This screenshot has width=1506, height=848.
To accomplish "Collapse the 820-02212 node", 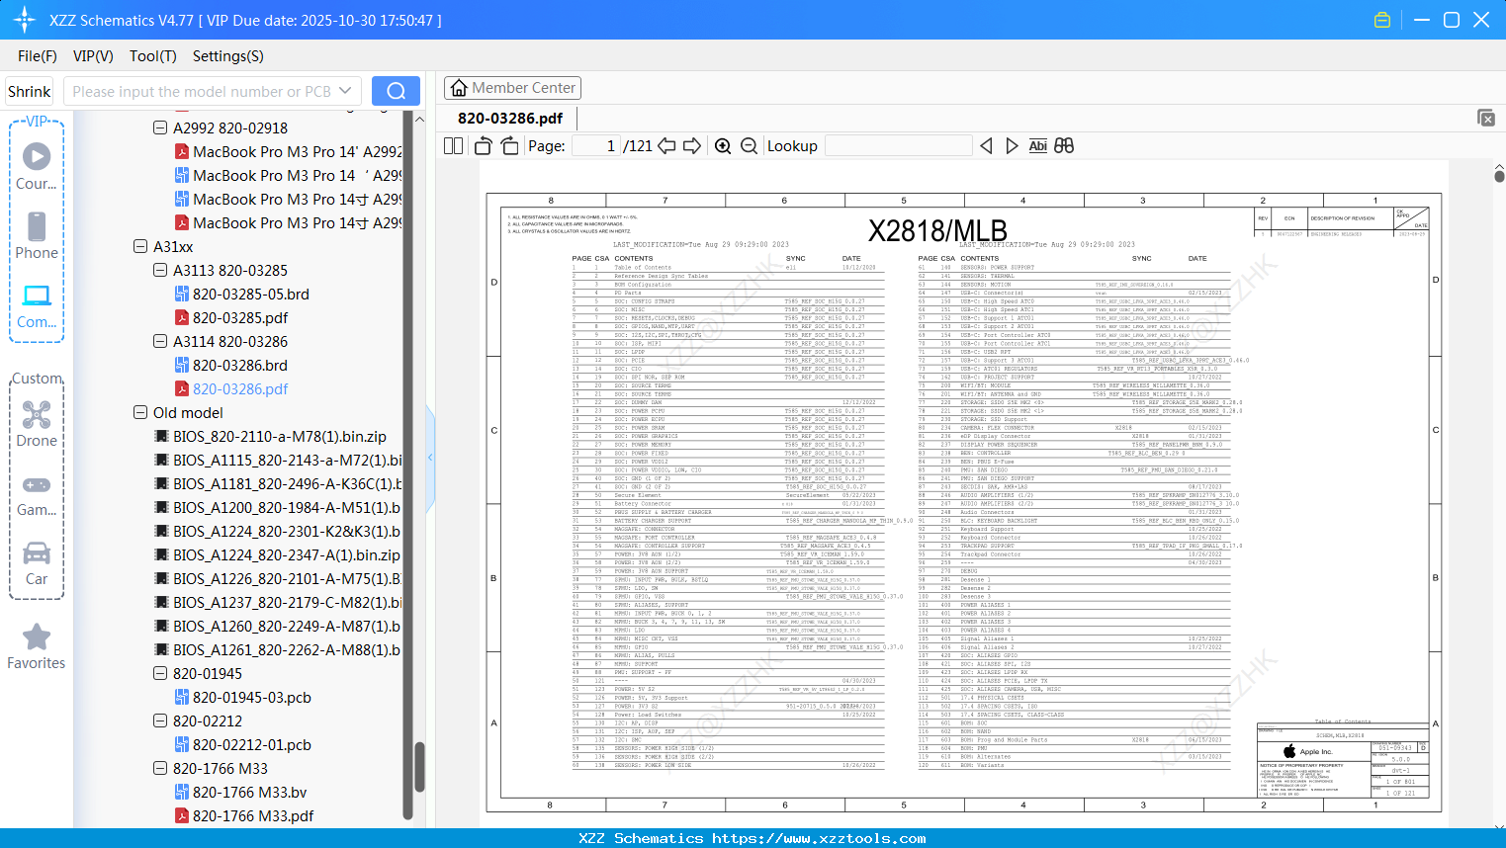I will pyautogui.click(x=160, y=721).
